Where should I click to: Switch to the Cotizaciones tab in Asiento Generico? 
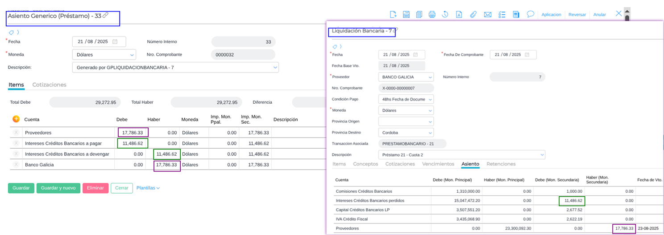click(x=49, y=85)
